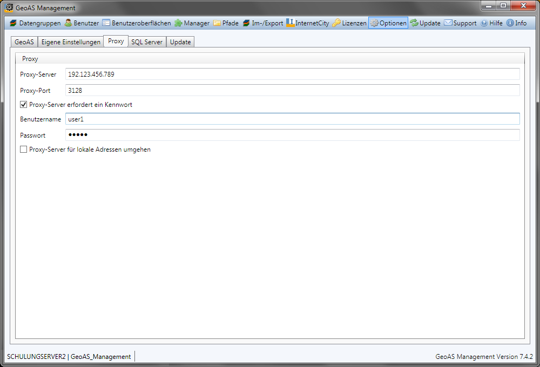Uncheck 'Proxy-Server erfordert ein Kennwort'
The width and height of the screenshot is (540, 367).
(24, 105)
